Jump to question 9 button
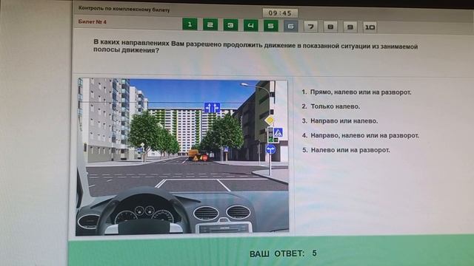This screenshot has width=474, height=266. (350, 27)
